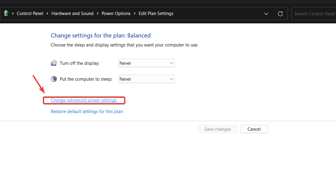This screenshot has height=176, width=336.
Task: Open Change advanced power settings link
Action: pos(84,100)
